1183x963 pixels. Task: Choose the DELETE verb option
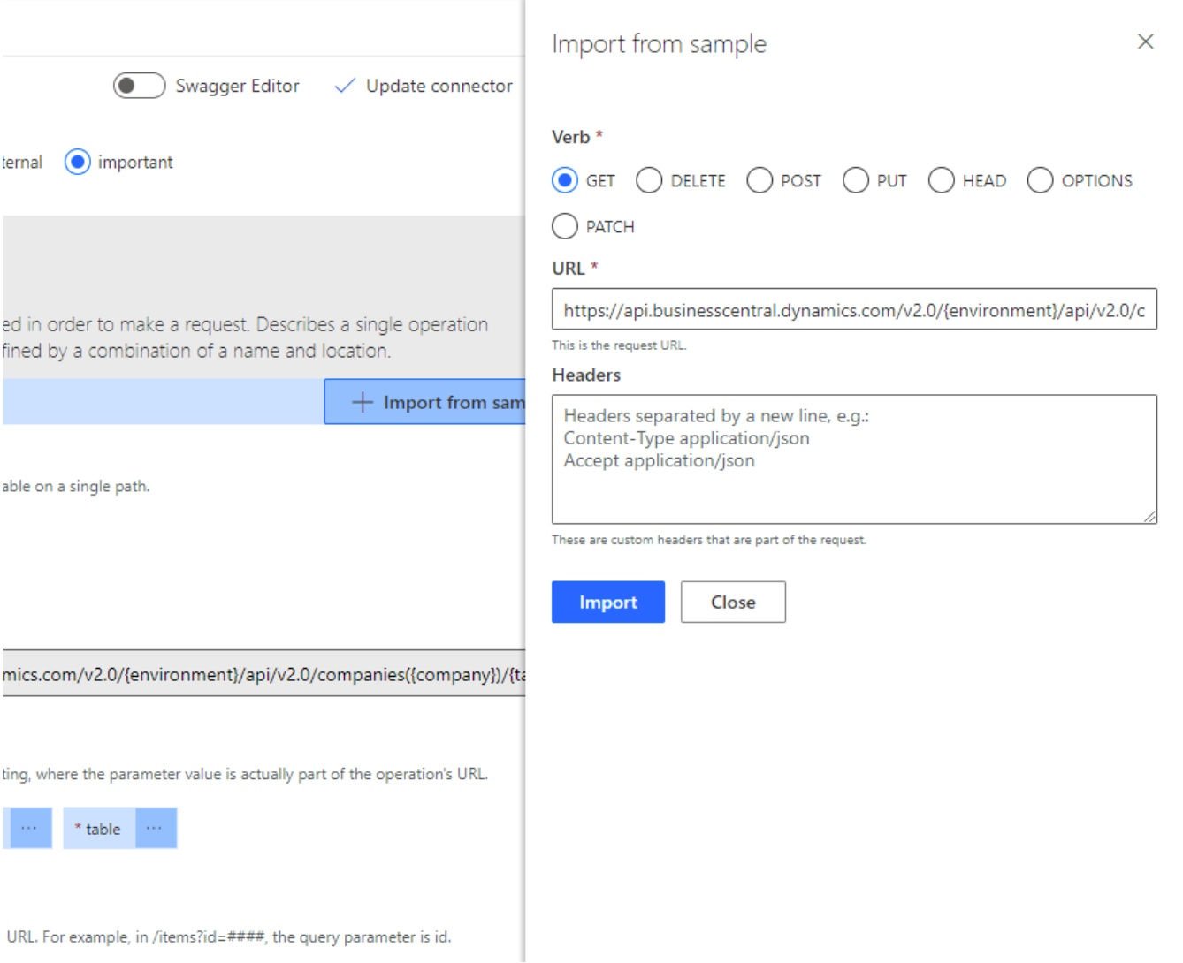coord(649,181)
